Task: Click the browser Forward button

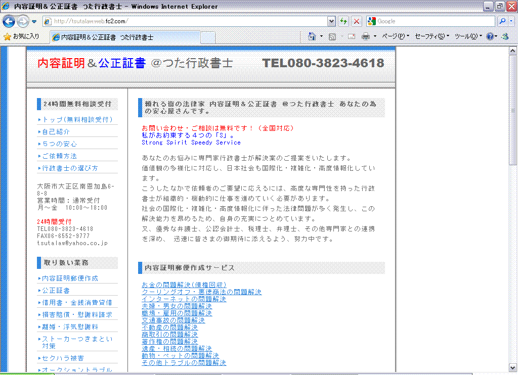Action: pos(23,21)
